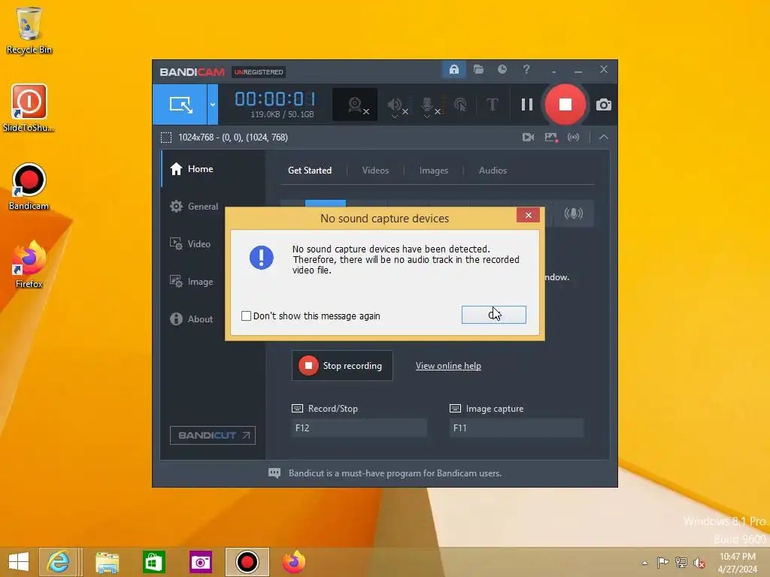
Task: Click the image capture icon in status row
Action: (551, 137)
